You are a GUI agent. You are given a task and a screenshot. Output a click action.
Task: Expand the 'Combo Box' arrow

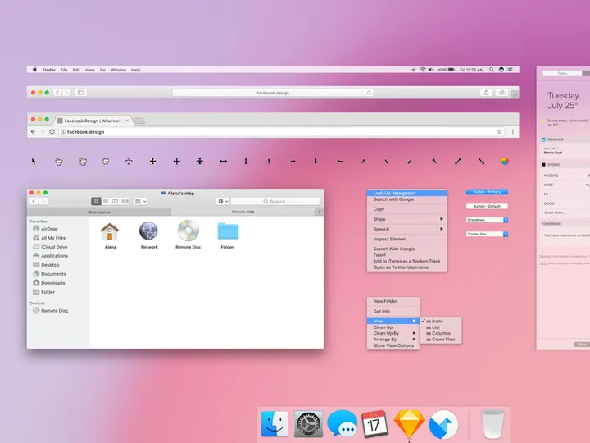click(x=506, y=235)
